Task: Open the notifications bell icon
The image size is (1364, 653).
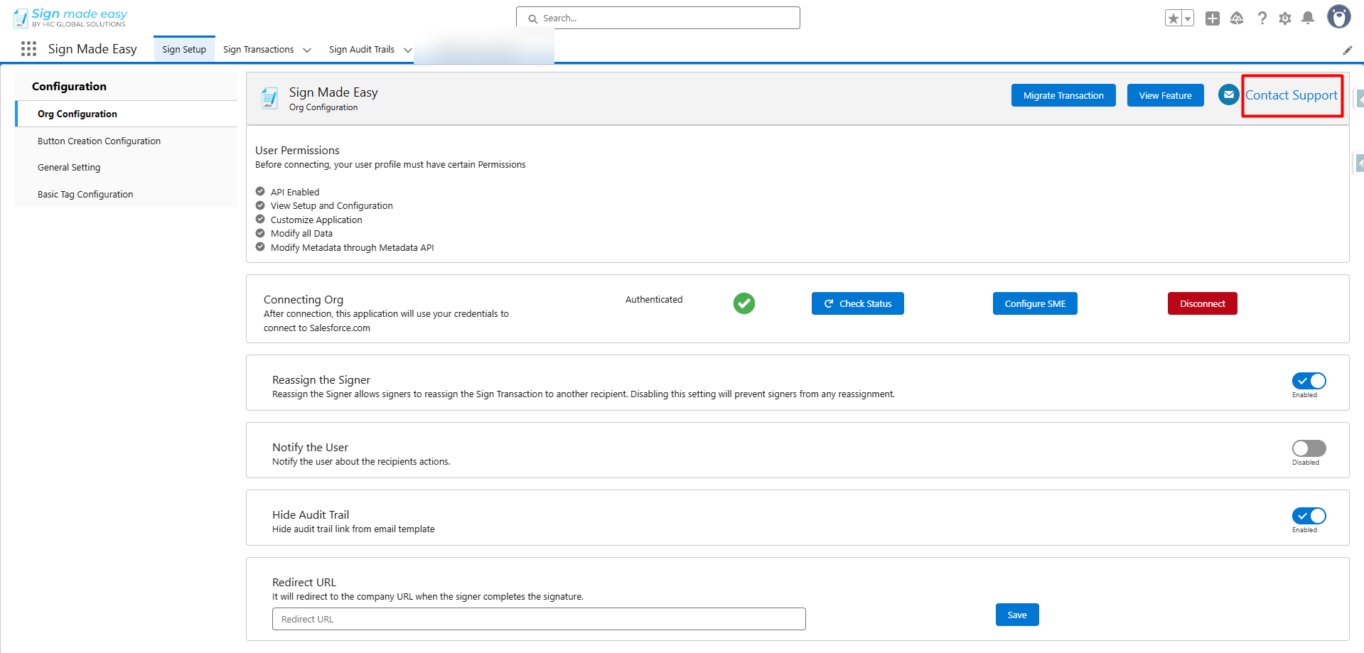Action: point(1308,18)
